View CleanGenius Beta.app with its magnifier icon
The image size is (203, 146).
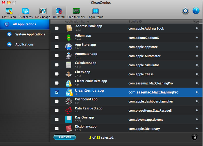197,83
